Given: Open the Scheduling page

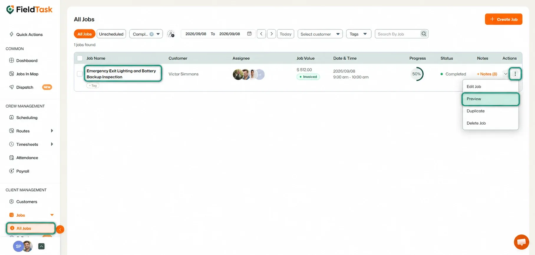Looking at the screenshot, I should (23, 117).
